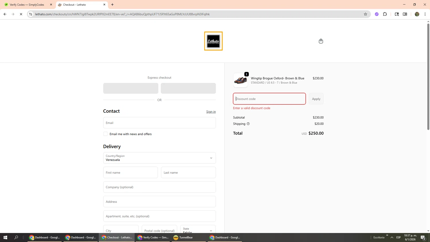Switch to the first Dashboard - Google taskbar window

(x=44, y=237)
